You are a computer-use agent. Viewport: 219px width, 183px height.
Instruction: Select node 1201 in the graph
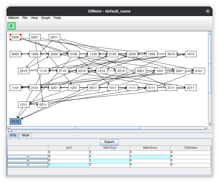click(74, 88)
